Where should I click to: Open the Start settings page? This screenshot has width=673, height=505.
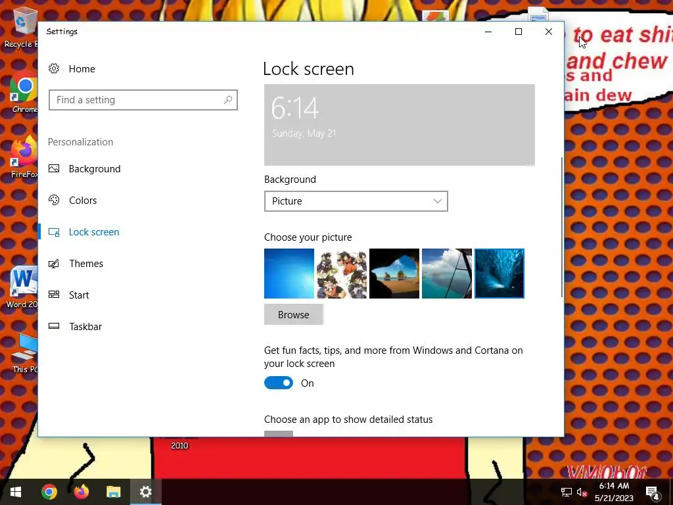79,295
